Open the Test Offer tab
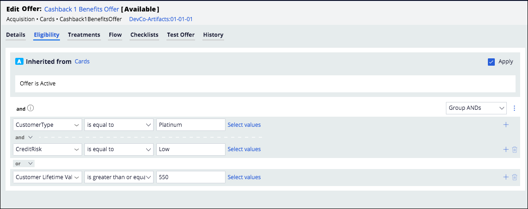This screenshot has height=209, width=528. pos(180,35)
